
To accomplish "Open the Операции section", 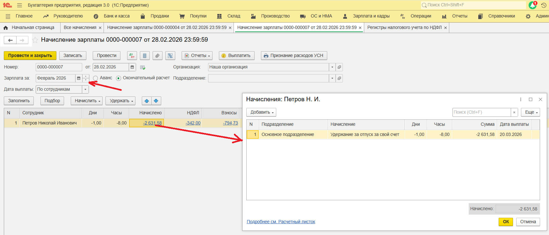I will point(421,16).
